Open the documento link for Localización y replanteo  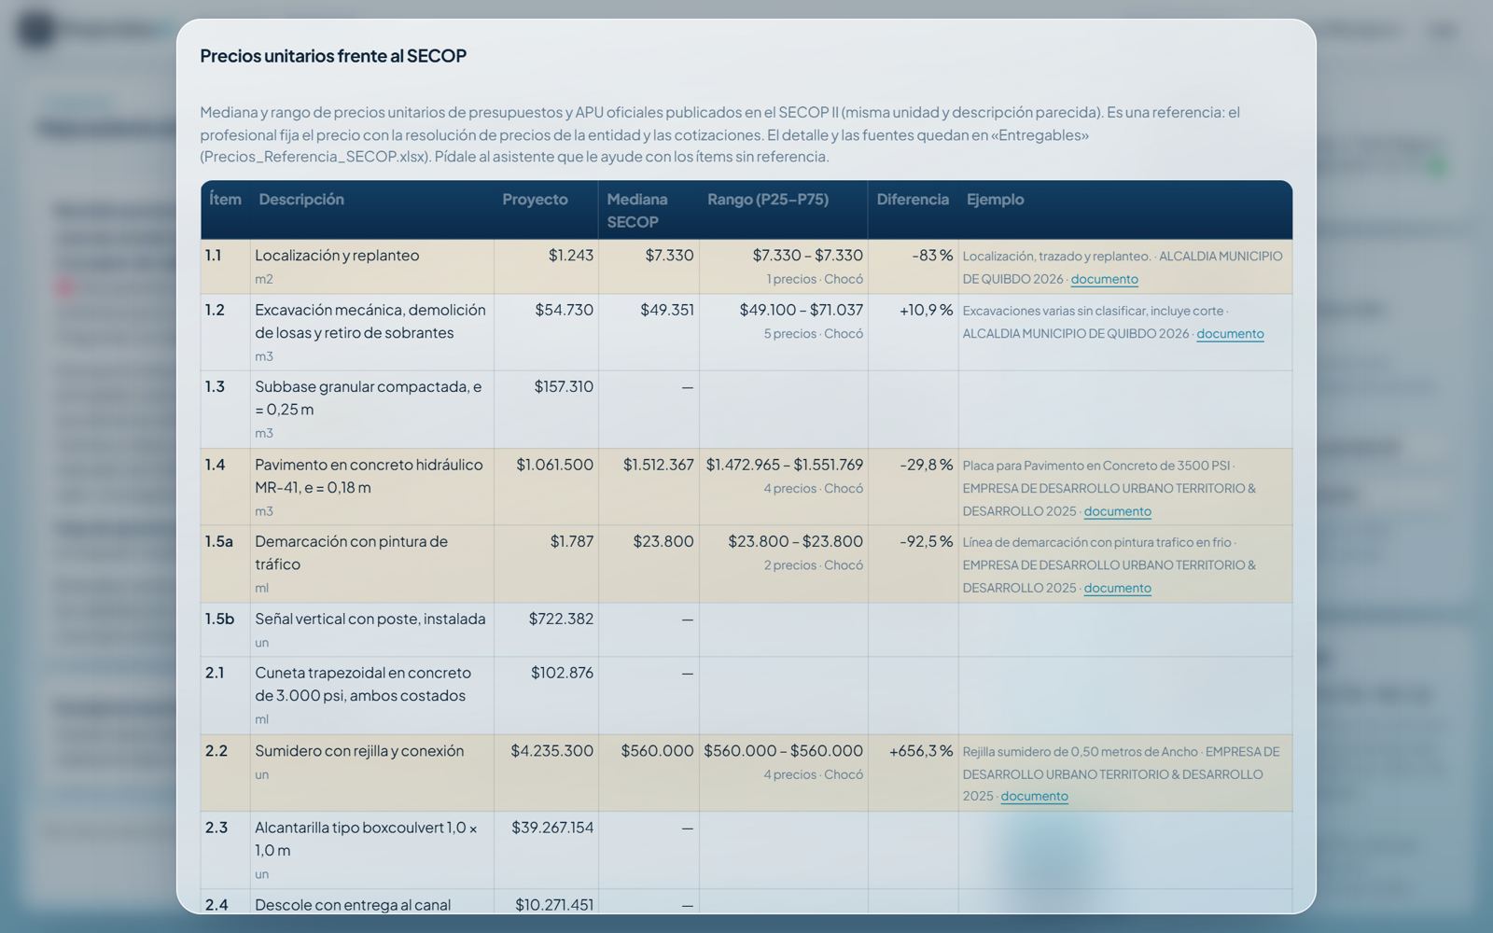tap(1104, 279)
